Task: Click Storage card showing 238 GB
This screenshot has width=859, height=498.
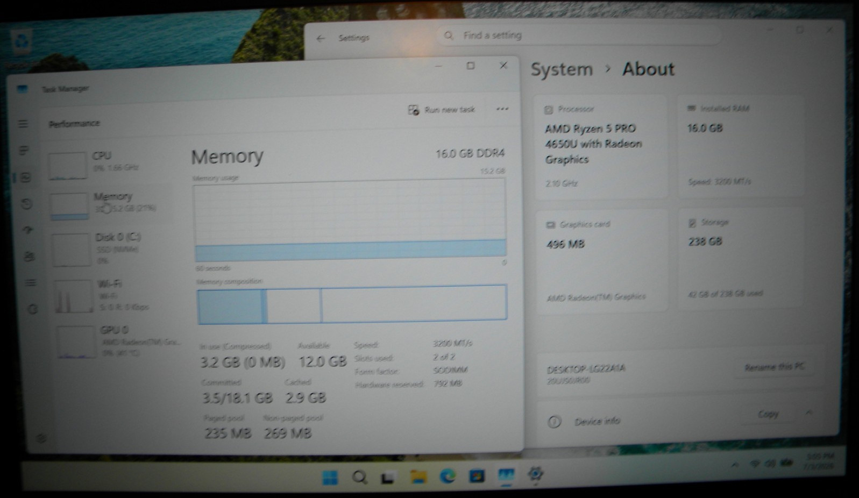Action: click(741, 258)
